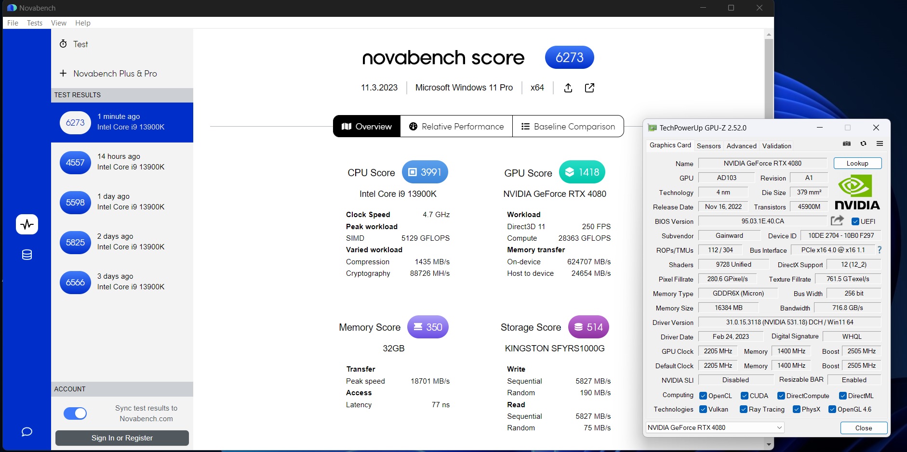Screen dimensions: 907x452
Task: Select the 4557 result from 14 hours ago
Action: point(122,162)
